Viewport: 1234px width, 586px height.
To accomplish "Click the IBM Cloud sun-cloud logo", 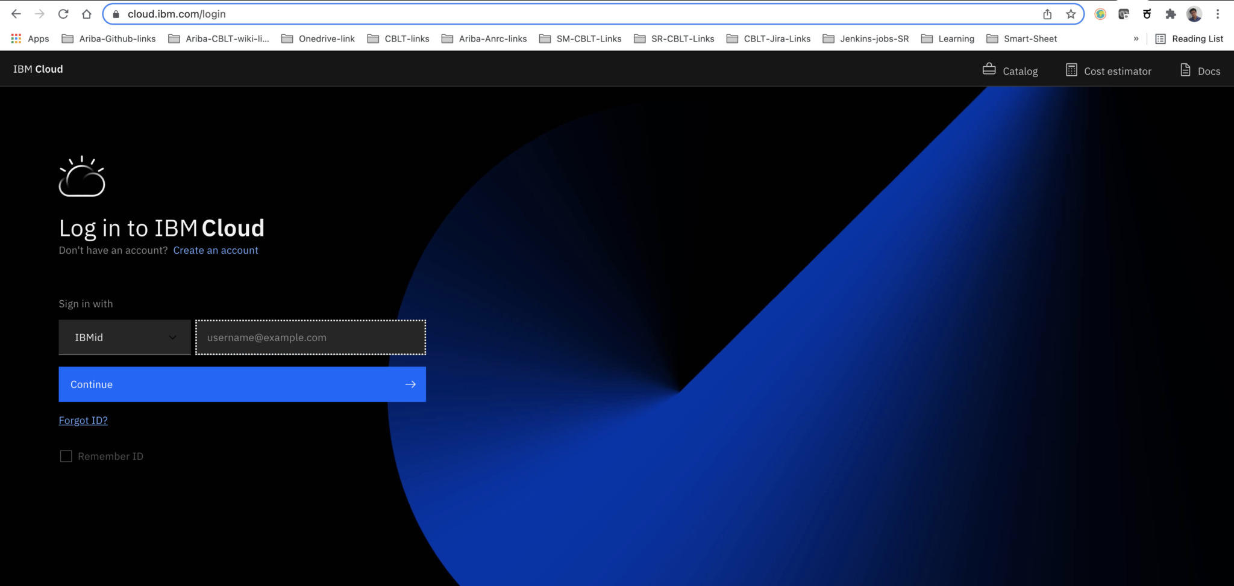I will pos(82,177).
